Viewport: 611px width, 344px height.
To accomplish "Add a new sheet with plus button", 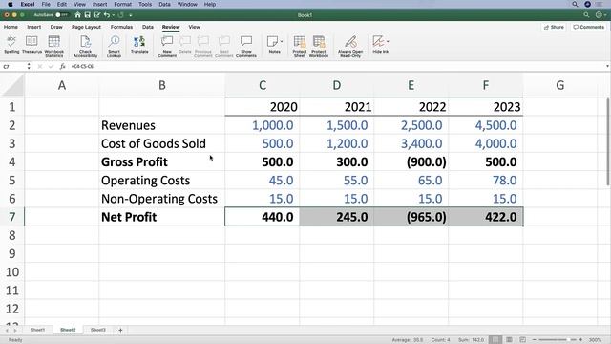I will (x=120, y=330).
